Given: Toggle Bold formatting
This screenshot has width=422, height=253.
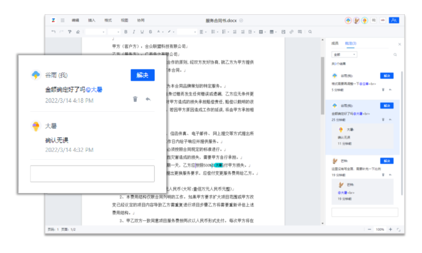Looking at the screenshot, I should (x=126, y=32).
